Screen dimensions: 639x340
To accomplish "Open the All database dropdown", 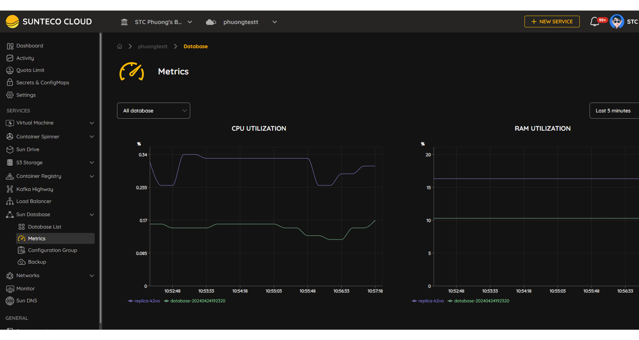I will (x=153, y=111).
